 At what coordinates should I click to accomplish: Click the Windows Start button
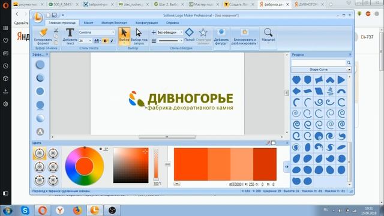pyautogui.click(x=8, y=211)
